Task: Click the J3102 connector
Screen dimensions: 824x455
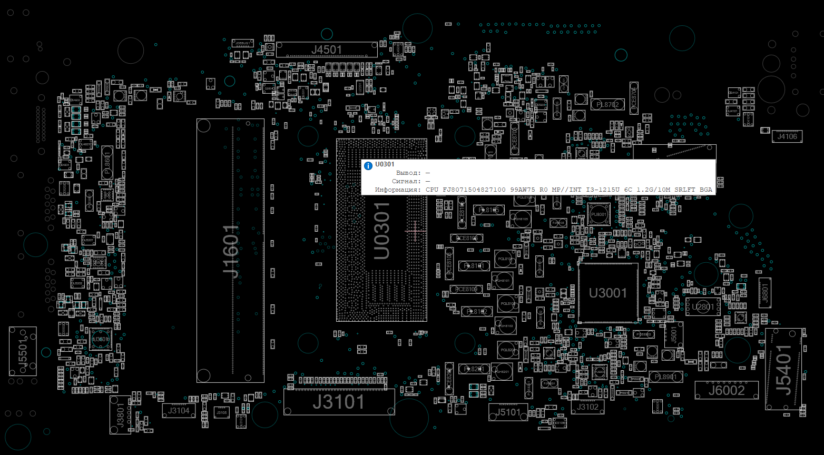Action: [x=587, y=407]
